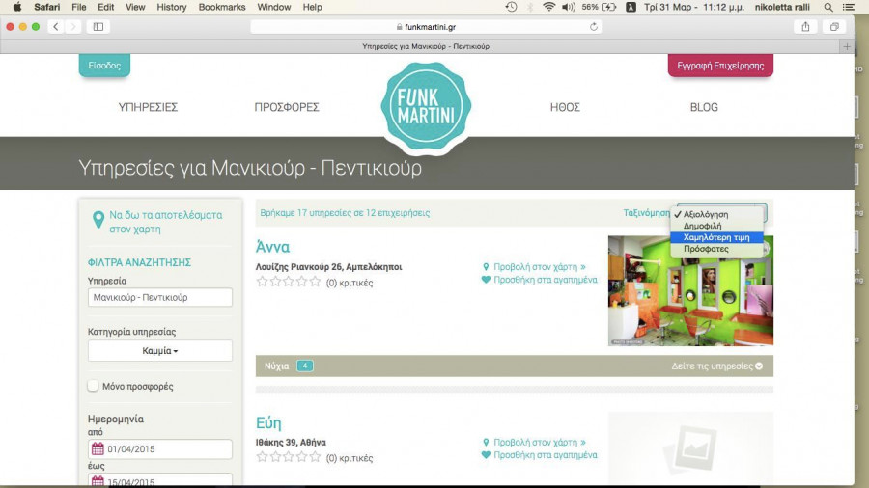The width and height of the screenshot is (869, 488).
Task: Click calendar icon beside 01/04/2015 date
Action: point(98,449)
